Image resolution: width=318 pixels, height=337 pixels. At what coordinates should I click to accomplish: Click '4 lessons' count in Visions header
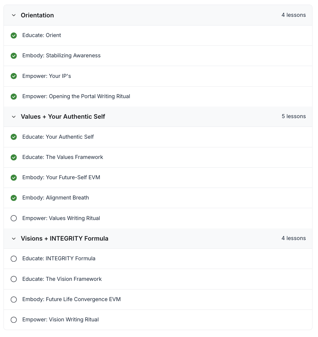click(x=294, y=238)
